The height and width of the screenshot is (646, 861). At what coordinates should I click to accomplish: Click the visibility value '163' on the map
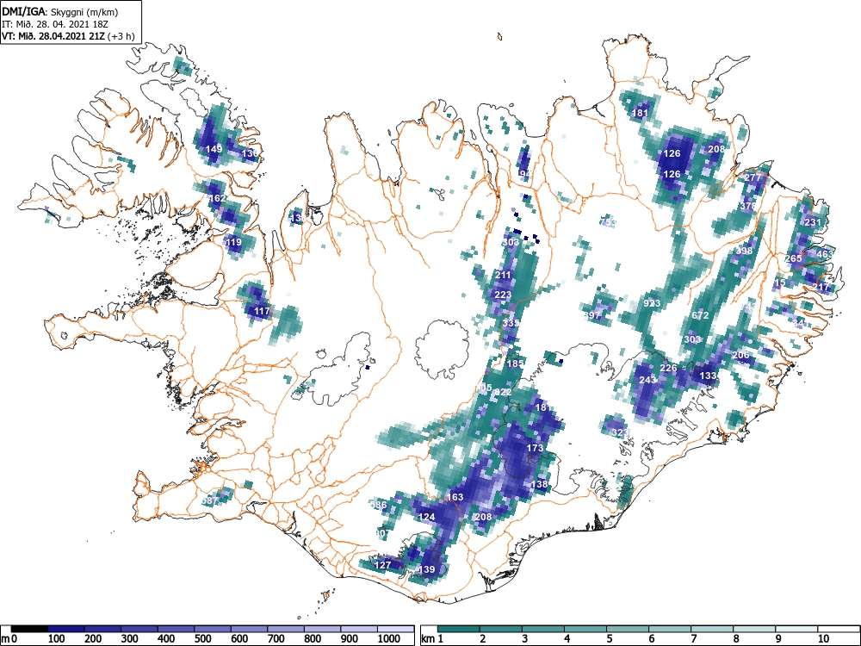(455, 497)
